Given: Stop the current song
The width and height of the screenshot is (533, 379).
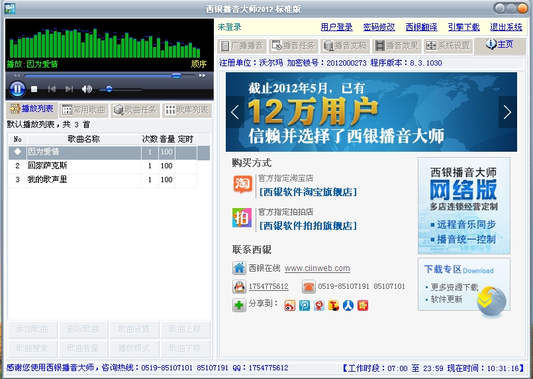Looking at the screenshot, I should (x=34, y=89).
